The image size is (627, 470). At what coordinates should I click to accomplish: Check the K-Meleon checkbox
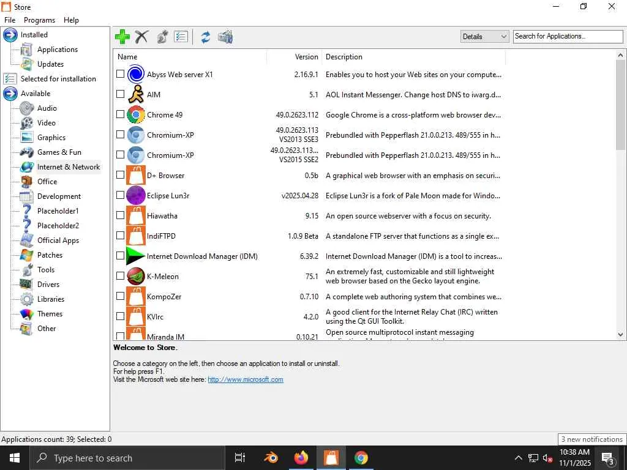pyautogui.click(x=121, y=276)
